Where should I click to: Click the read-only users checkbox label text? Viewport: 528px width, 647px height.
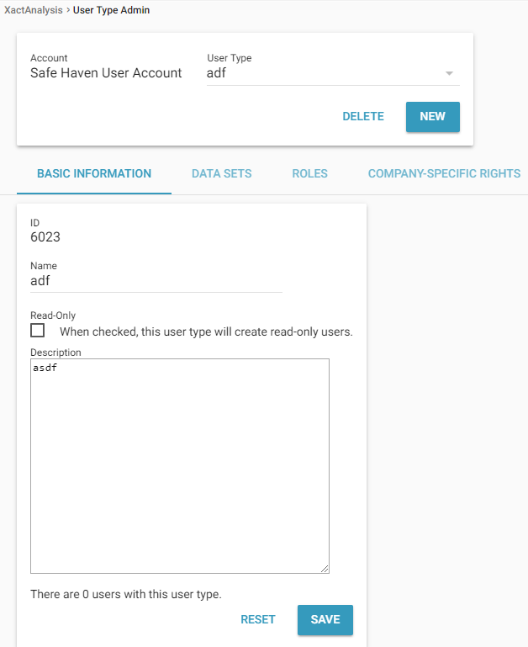[x=206, y=331]
